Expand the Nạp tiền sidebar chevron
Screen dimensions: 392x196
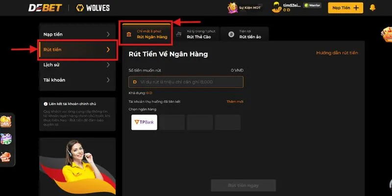(108, 34)
